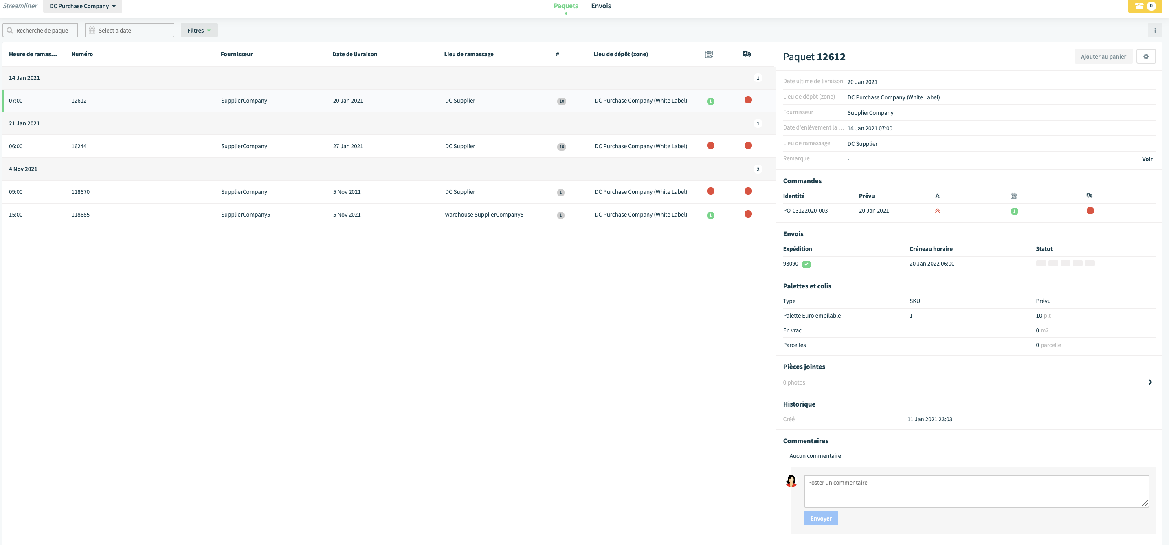Select package row 118670
The width and height of the screenshot is (1169, 545).
point(389,192)
